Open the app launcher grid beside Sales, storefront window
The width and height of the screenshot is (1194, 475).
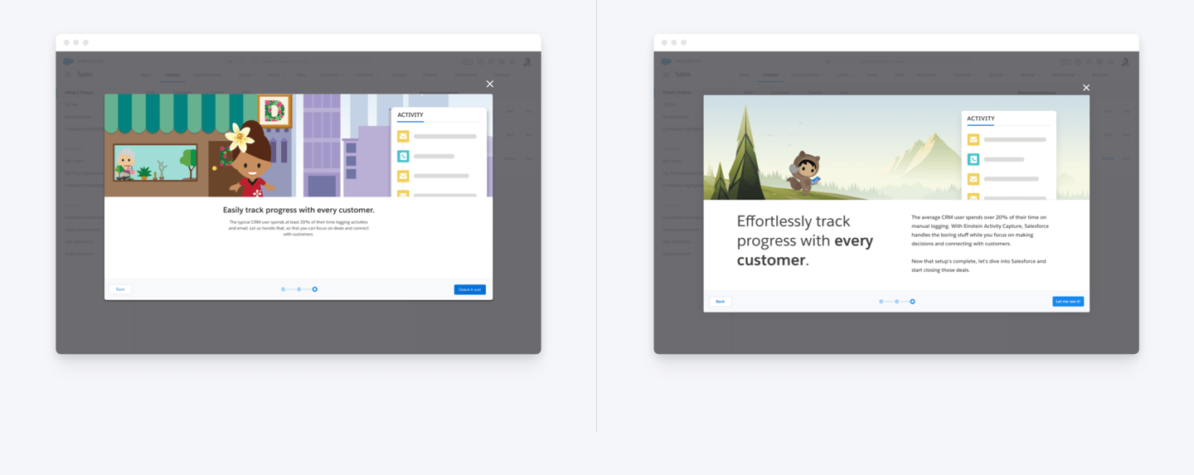pos(68,75)
